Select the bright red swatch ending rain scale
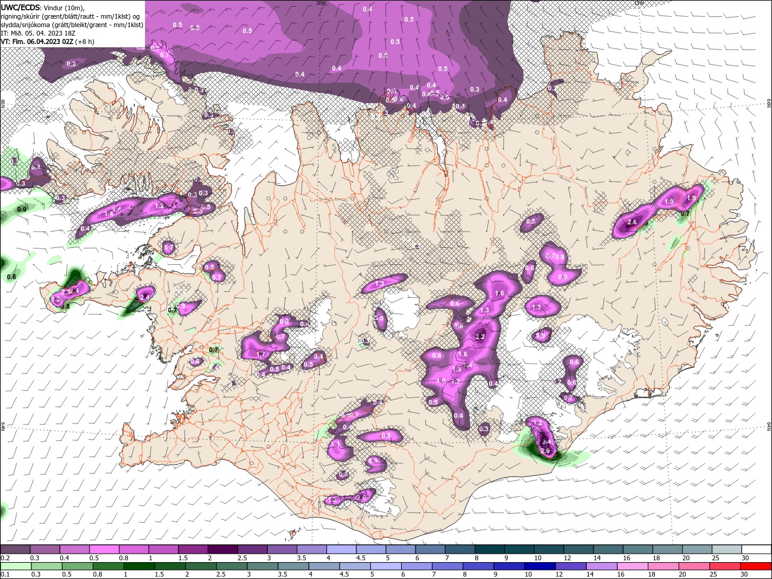The width and height of the screenshot is (772, 579). [756, 567]
